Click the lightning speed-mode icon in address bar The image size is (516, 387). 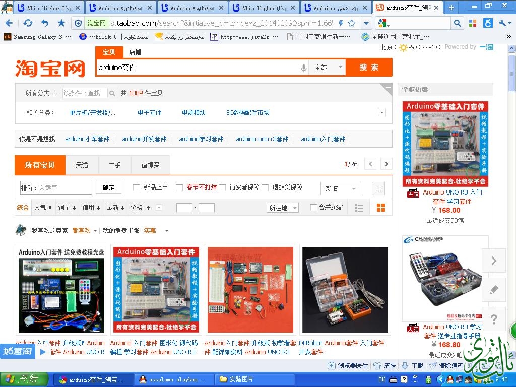341,23
